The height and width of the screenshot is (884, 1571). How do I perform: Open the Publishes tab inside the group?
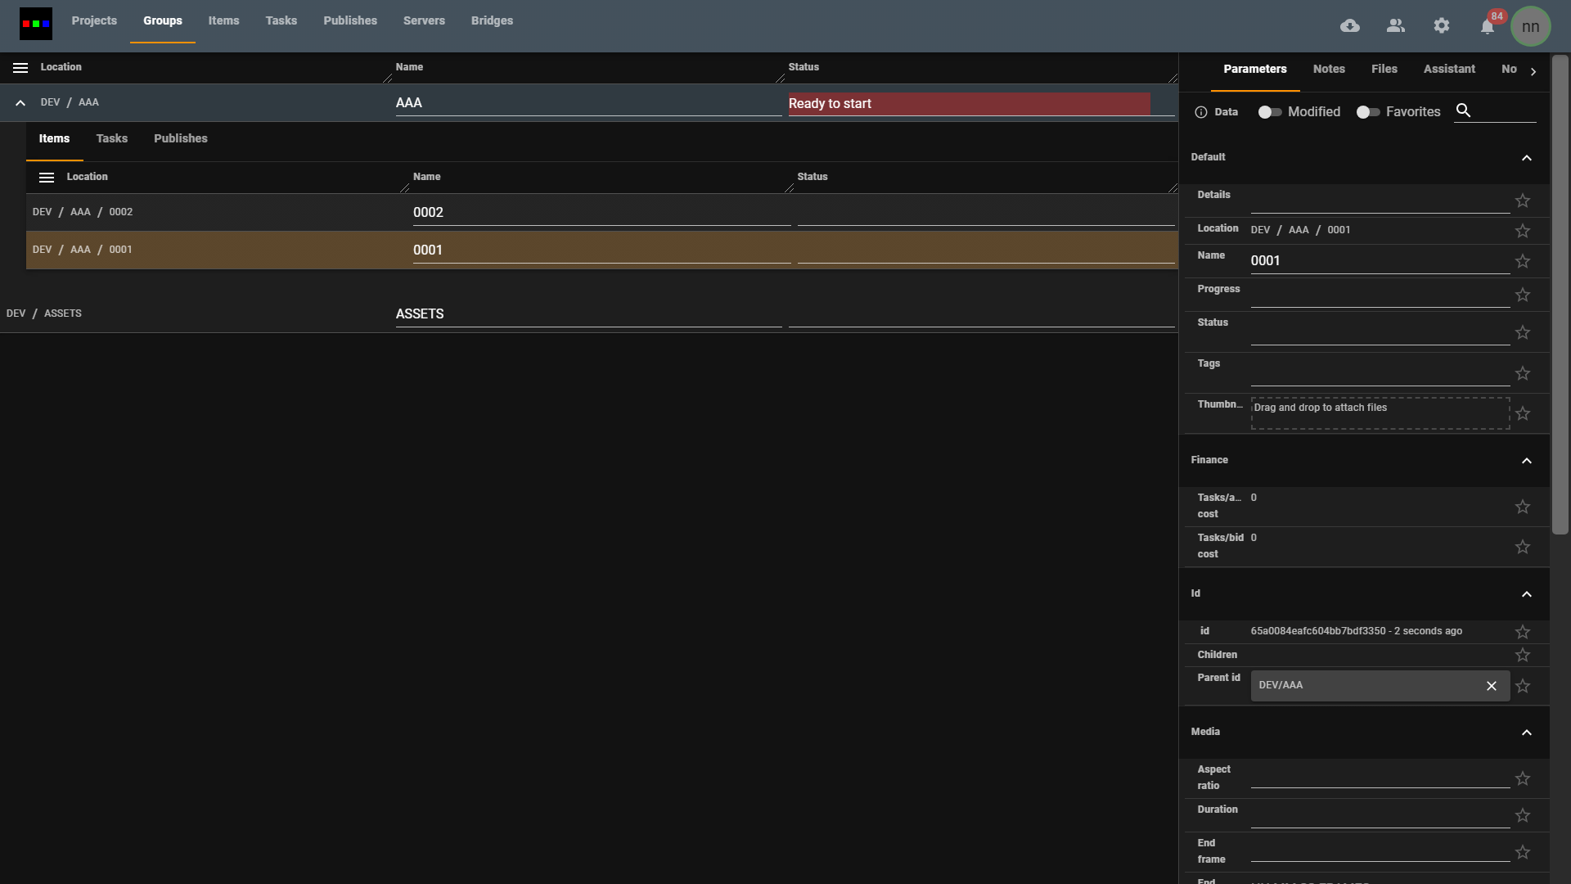[x=180, y=138]
